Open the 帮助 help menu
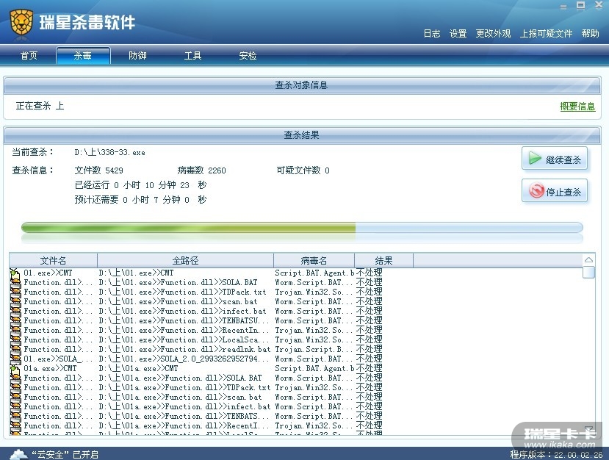 [x=590, y=34]
